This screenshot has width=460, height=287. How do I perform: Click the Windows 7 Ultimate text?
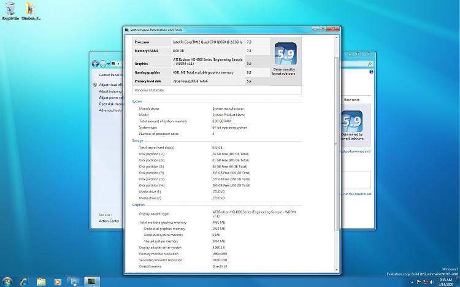(x=149, y=90)
